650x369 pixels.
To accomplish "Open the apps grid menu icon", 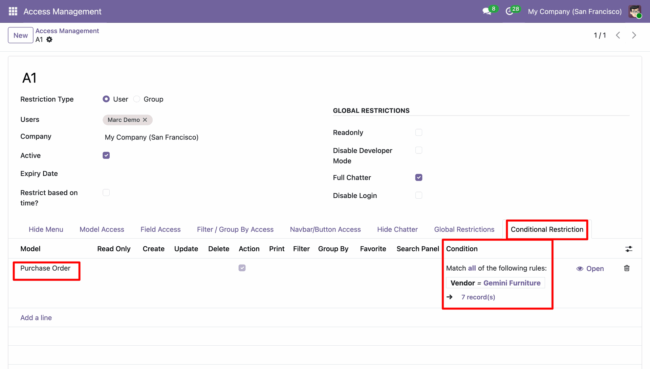I will click(13, 11).
